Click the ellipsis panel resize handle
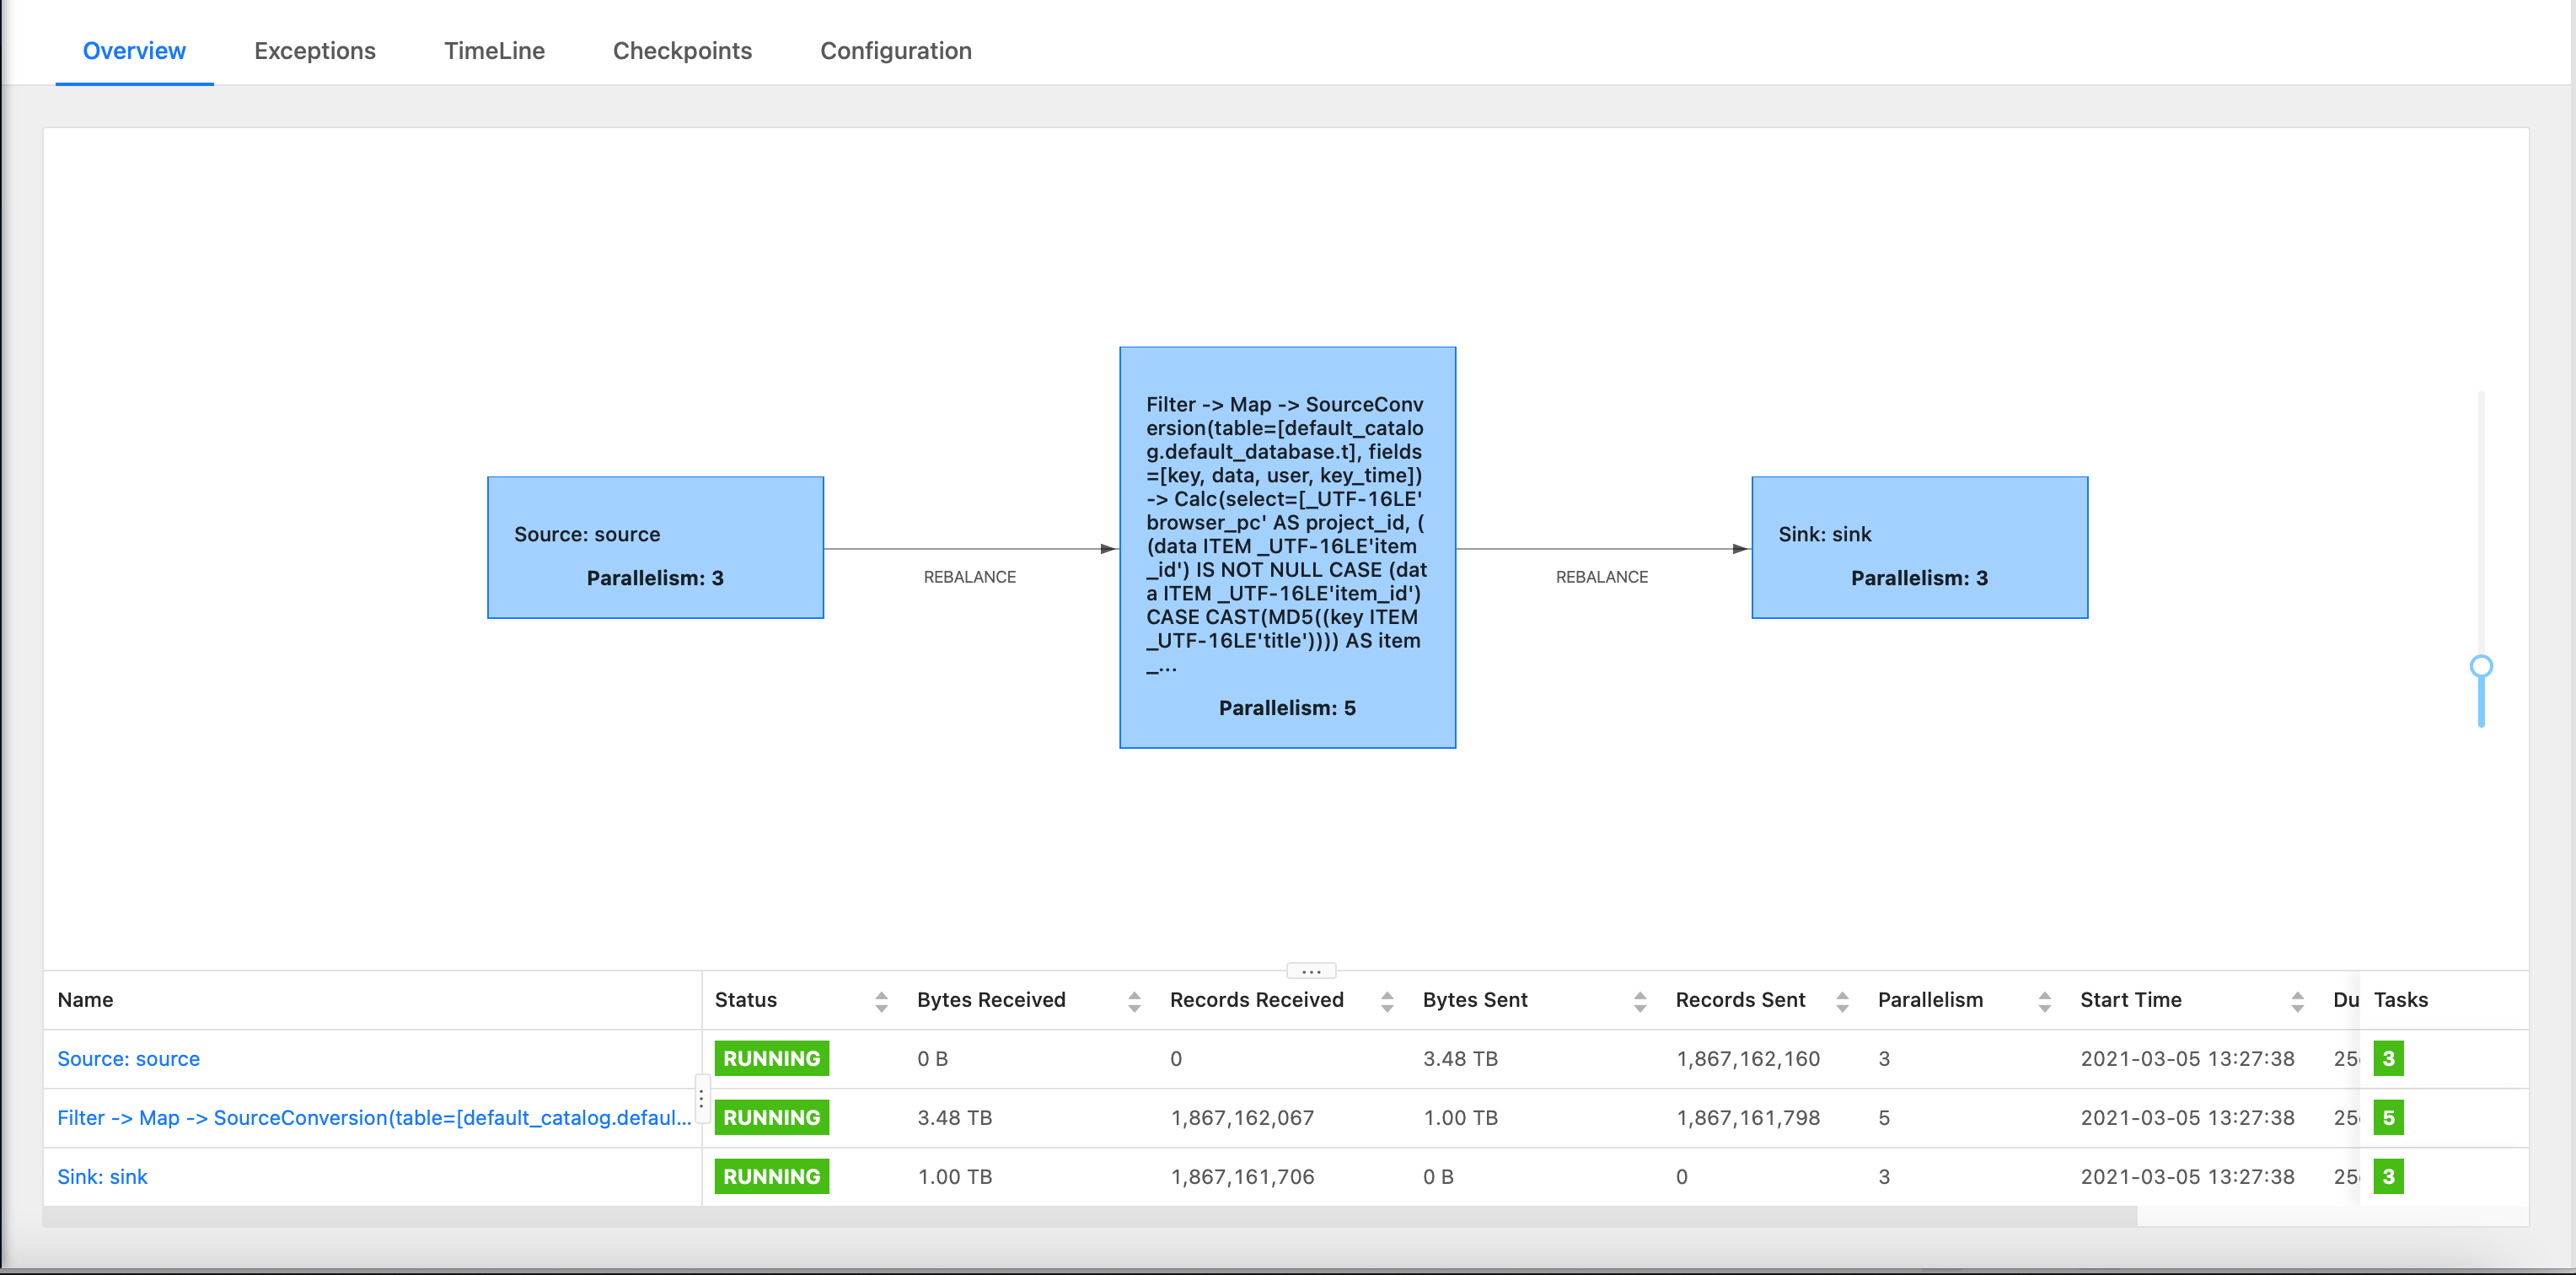Image resolution: width=2576 pixels, height=1275 pixels. coord(1310,970)
